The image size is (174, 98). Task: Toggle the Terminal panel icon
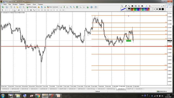click(x=20, y=7)
